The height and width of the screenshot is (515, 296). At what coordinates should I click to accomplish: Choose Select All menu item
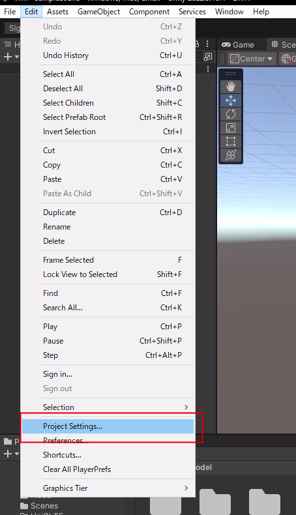108,74
